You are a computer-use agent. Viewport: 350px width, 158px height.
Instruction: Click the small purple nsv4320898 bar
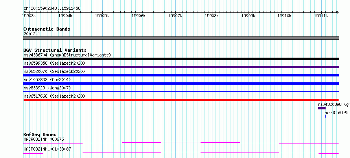tap(322, 108)
